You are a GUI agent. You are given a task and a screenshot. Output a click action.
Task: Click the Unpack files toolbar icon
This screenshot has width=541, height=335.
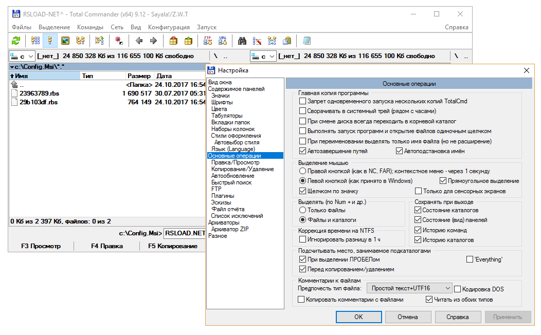click(x=188, y=41)
